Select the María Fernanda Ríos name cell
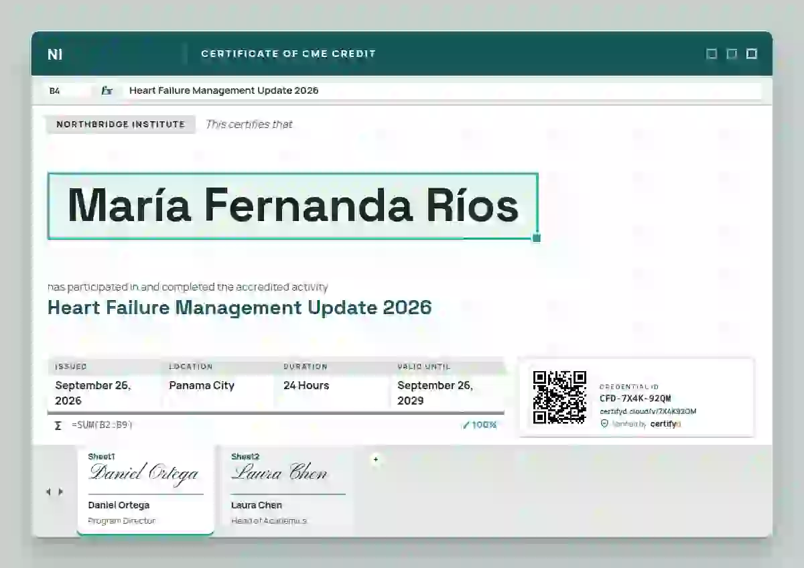 click(x=293, y=206)
